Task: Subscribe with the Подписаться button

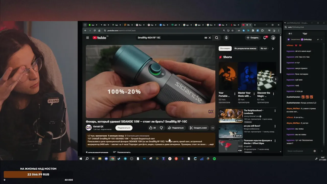Action: (x=124, y=128)
